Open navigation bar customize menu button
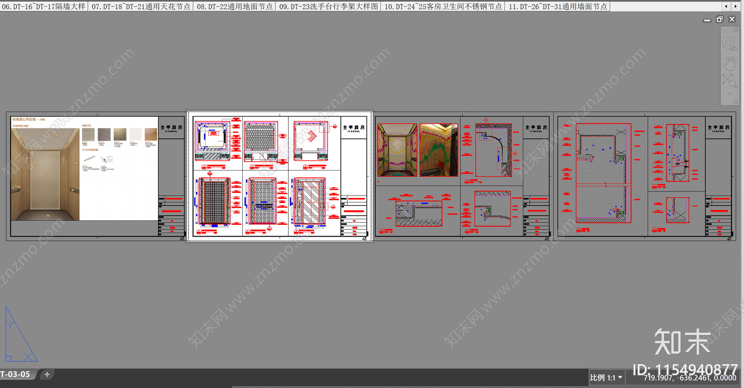 (736, 102)
